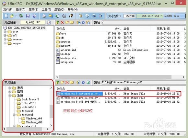Click the Help question mark icon
This screenshot has width=188, height=138.
coord(94,16)
